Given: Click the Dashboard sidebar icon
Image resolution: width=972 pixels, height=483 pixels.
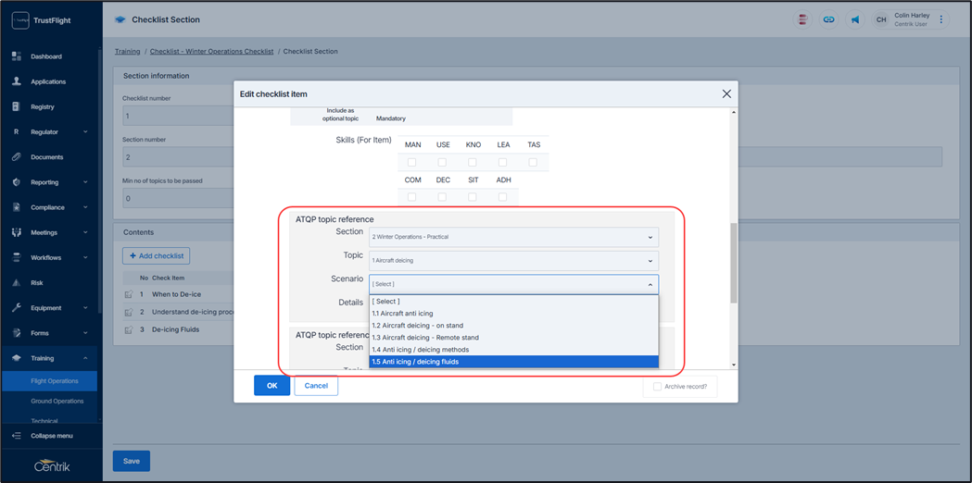Looking at the screenshot, I should tap(16, 56).
